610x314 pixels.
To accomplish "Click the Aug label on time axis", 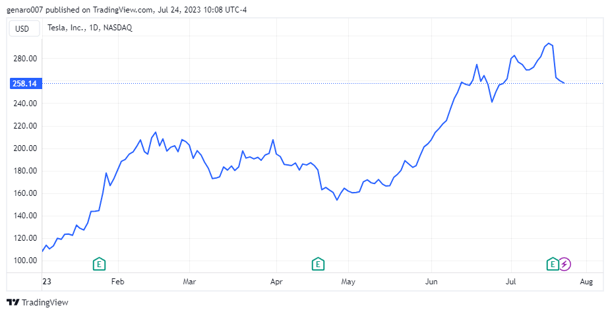I will pos(586,281).
